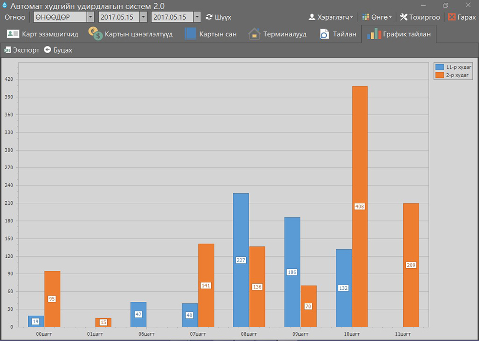Screen dimensions: 479x341
Task: Click the orange 2-р худаг legend swatch
Action: pos(440,75)
